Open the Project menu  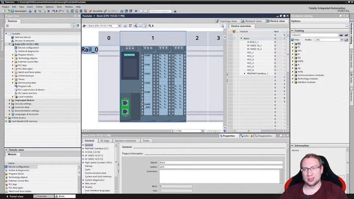[x=6, y=7]
